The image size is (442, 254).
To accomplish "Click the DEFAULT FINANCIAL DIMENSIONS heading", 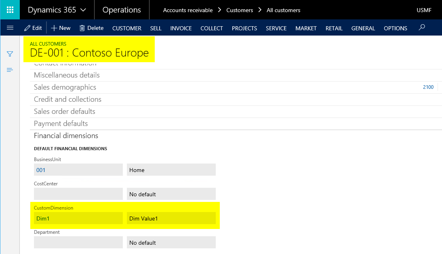I will point(70,149).
